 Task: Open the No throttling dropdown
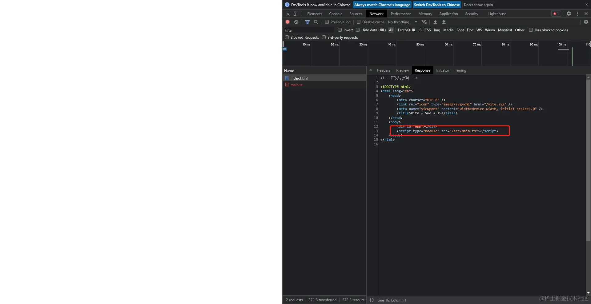pyautogui.click(x=403, y=22)
